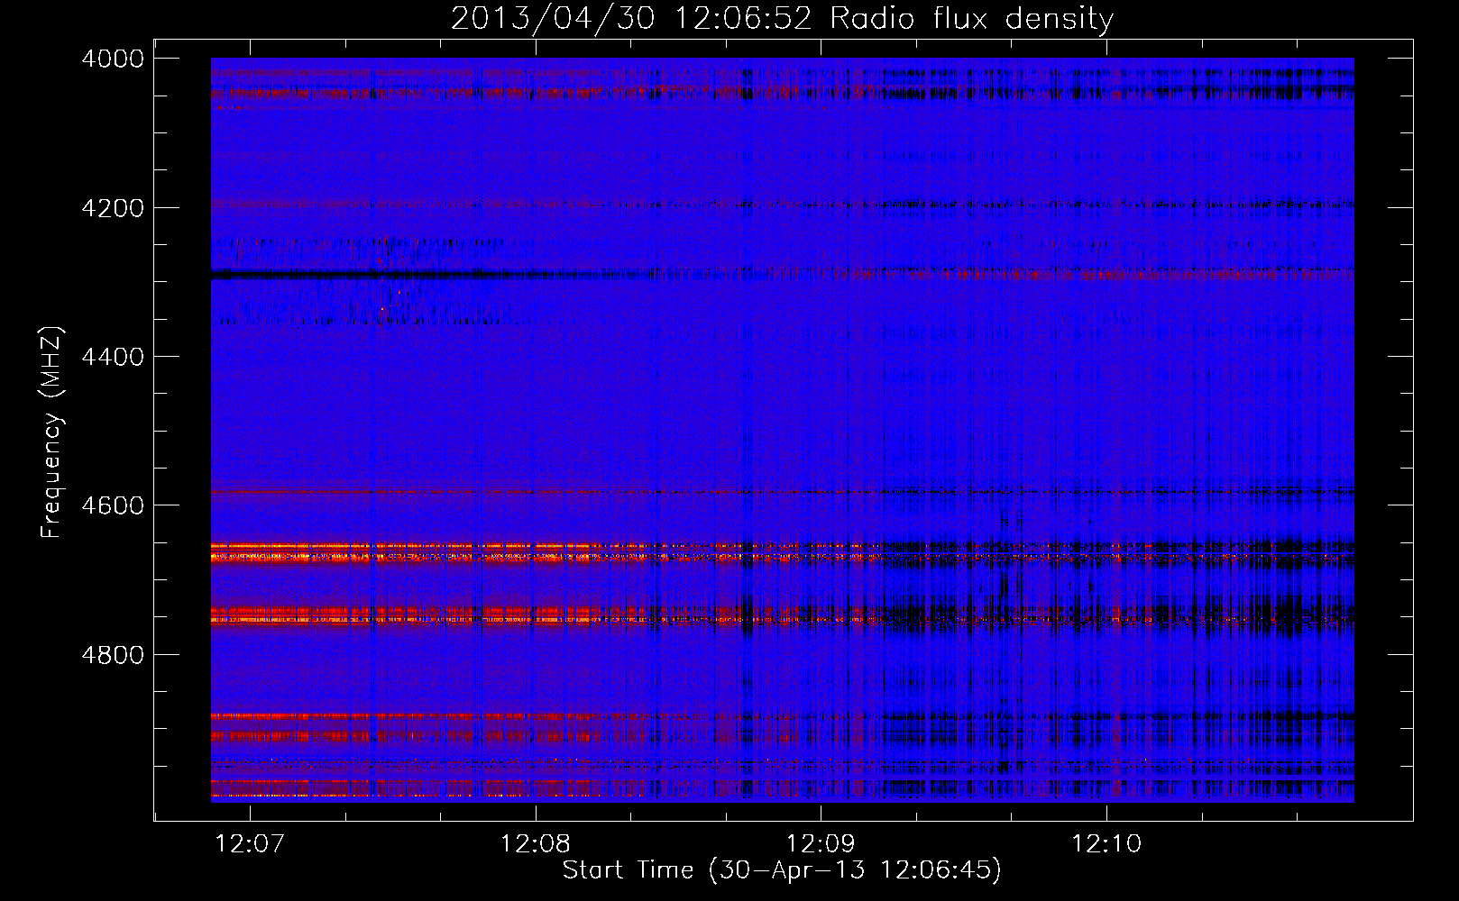Click the 12:07 time axis label
This screenshot has height=901, width=1459.
coord(250,844)
